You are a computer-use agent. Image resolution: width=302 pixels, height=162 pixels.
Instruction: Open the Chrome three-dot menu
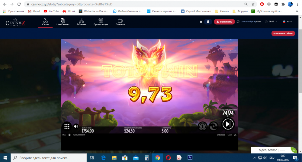point(297,4)
